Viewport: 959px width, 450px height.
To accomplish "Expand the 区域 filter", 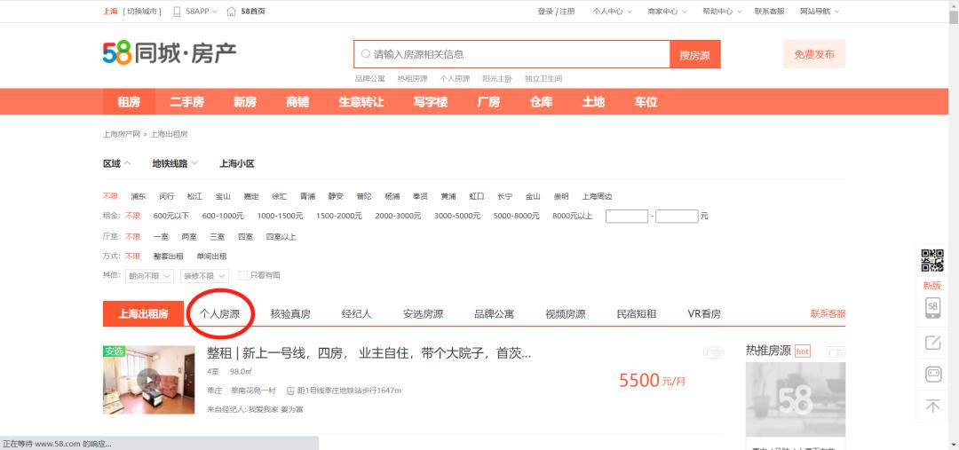I will [117, 164].
